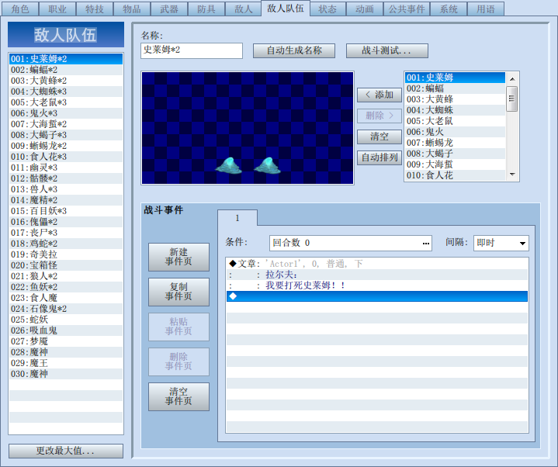Open the 间隔 dropdown showing 即时
Image resolution: width=558 pixels, height=467 pixels.
click(x=501, y=244)
